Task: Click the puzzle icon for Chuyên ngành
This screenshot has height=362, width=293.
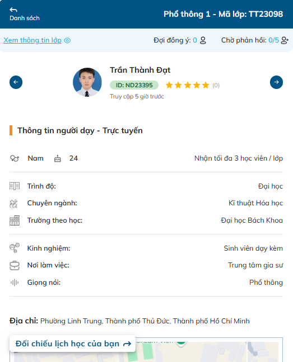Action: [13, 204]
